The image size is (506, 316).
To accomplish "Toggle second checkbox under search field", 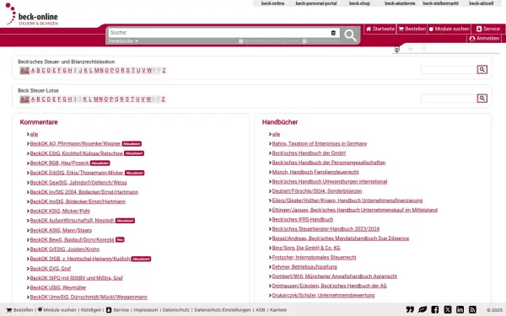I will pos(304,41).
